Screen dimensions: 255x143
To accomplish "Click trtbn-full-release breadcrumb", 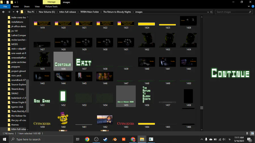I will (x=67, y=12).
